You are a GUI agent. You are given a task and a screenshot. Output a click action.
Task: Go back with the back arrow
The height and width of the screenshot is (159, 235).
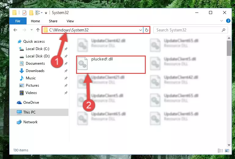tap(15, 30)
